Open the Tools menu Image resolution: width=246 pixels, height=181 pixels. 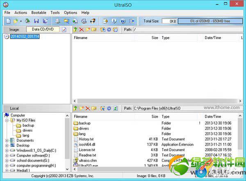[x=55, y=13]
